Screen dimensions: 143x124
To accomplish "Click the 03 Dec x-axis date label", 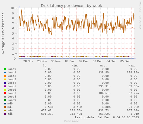I will tap(98, 61).
